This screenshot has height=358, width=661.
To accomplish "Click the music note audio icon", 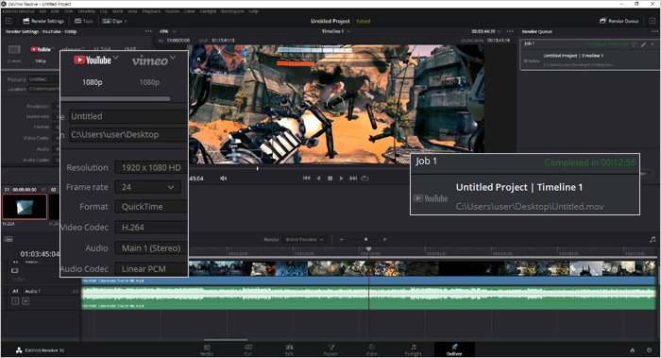I will click(653, 239).
